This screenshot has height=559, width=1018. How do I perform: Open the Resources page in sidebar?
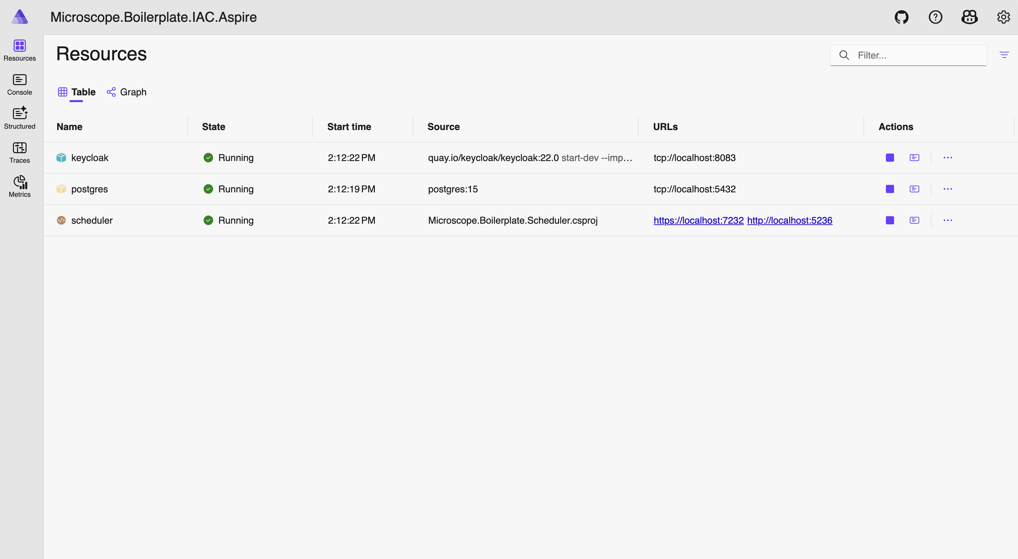pyautogui.click(x=19, y=51)
